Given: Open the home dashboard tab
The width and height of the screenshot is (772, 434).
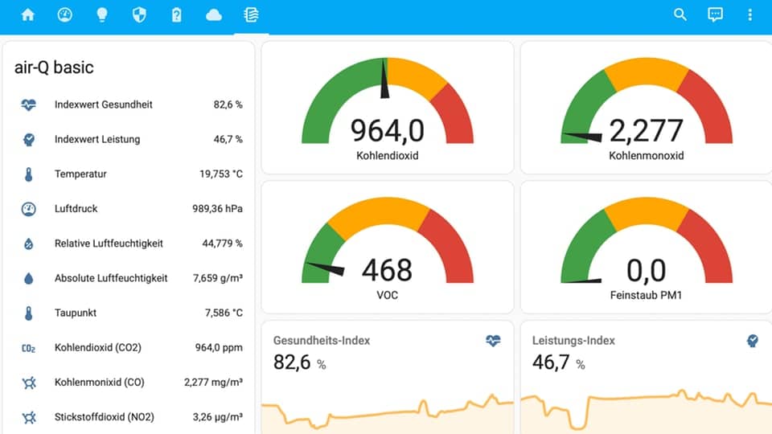Looking at the screenshot, I should [28, 14].
